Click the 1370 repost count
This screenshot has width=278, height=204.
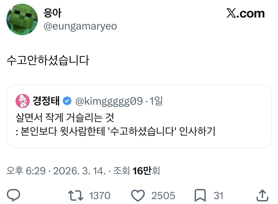100,196
